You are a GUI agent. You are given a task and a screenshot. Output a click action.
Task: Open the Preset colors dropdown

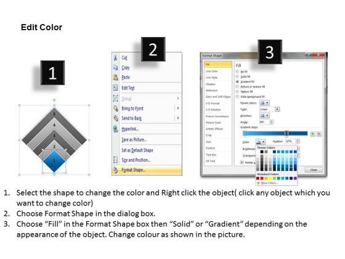tap(264, 103)
